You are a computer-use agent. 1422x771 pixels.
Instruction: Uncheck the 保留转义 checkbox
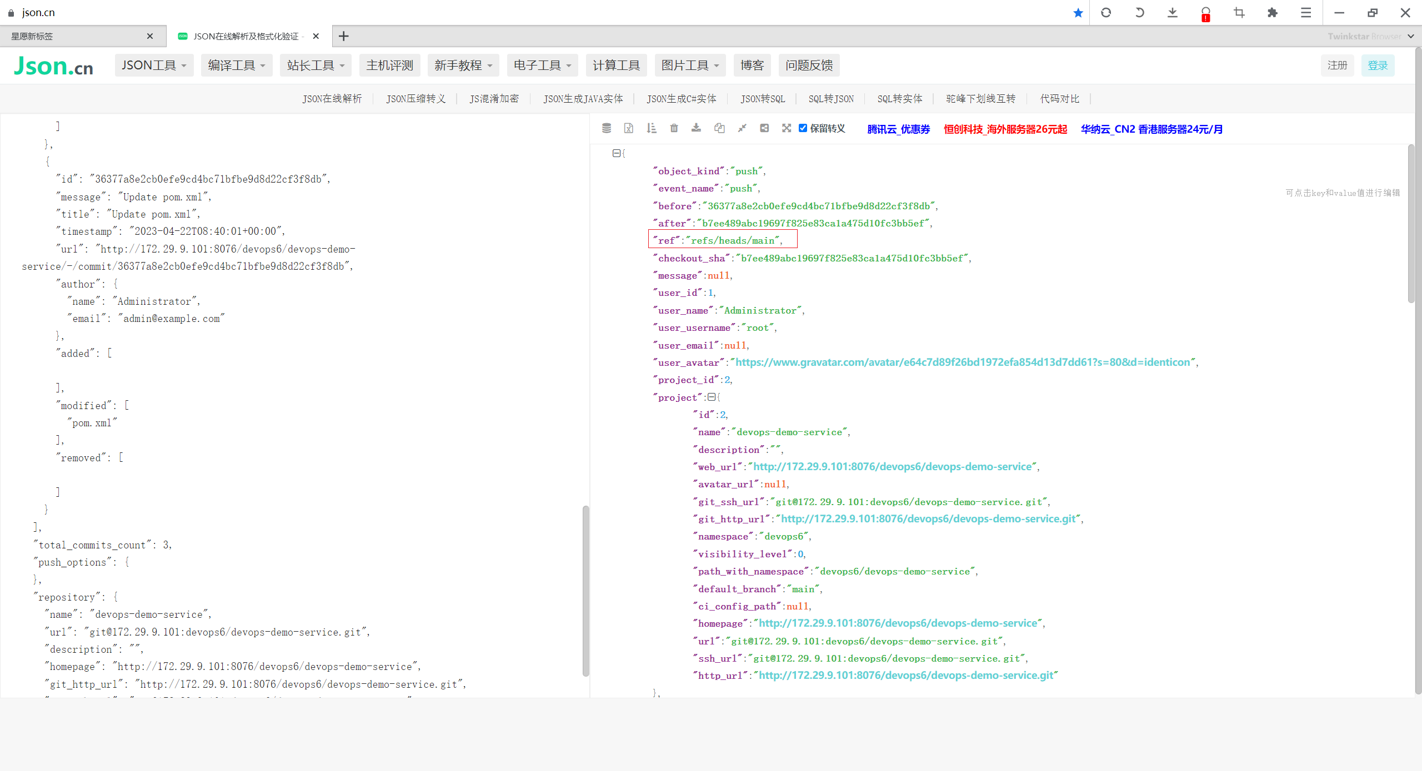pyautogui.click(x=803, y=128)
